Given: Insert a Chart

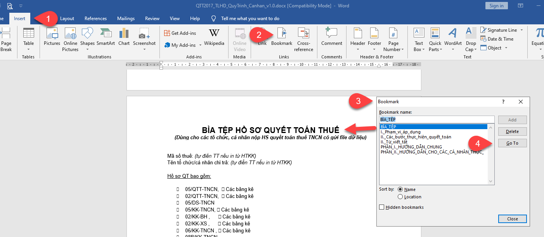Looking at the screenshot, I should 124,37.
